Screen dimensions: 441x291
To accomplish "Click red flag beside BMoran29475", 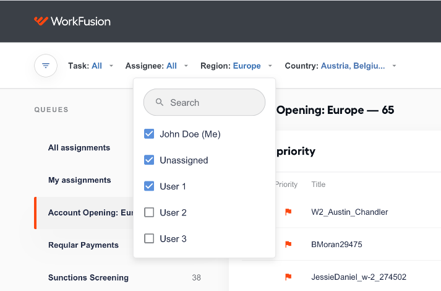I will 288,245.
